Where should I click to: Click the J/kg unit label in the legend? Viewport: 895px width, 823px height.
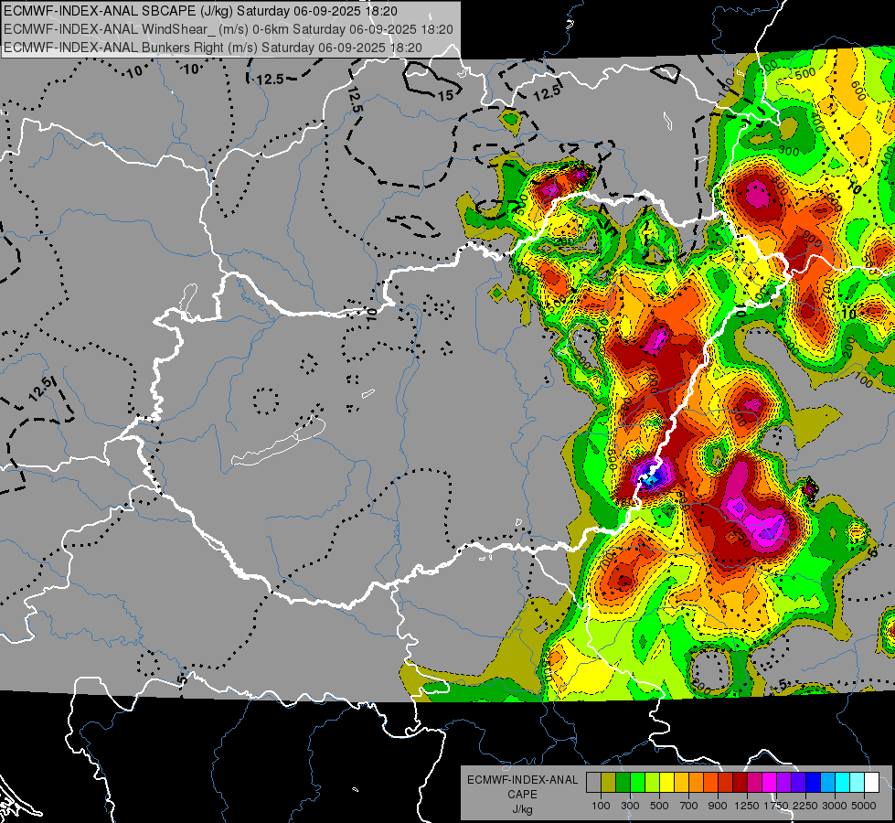[x=522, y=809]
